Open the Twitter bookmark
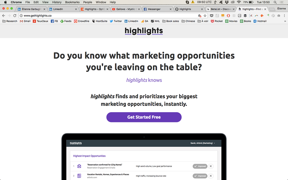Screen dimensions: 288x180 tap(116, 21)
